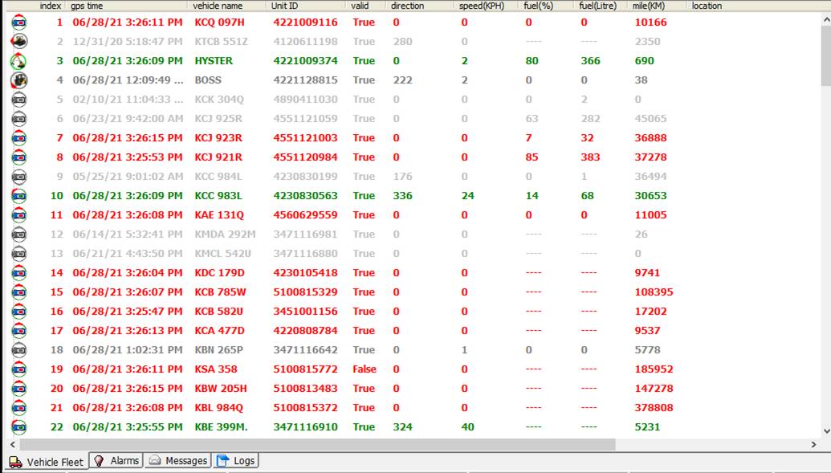The width and height of the screenshot is (831, 473).
Task: Click the green status icon for HYSTER
Action: click(x=18, y=61)
